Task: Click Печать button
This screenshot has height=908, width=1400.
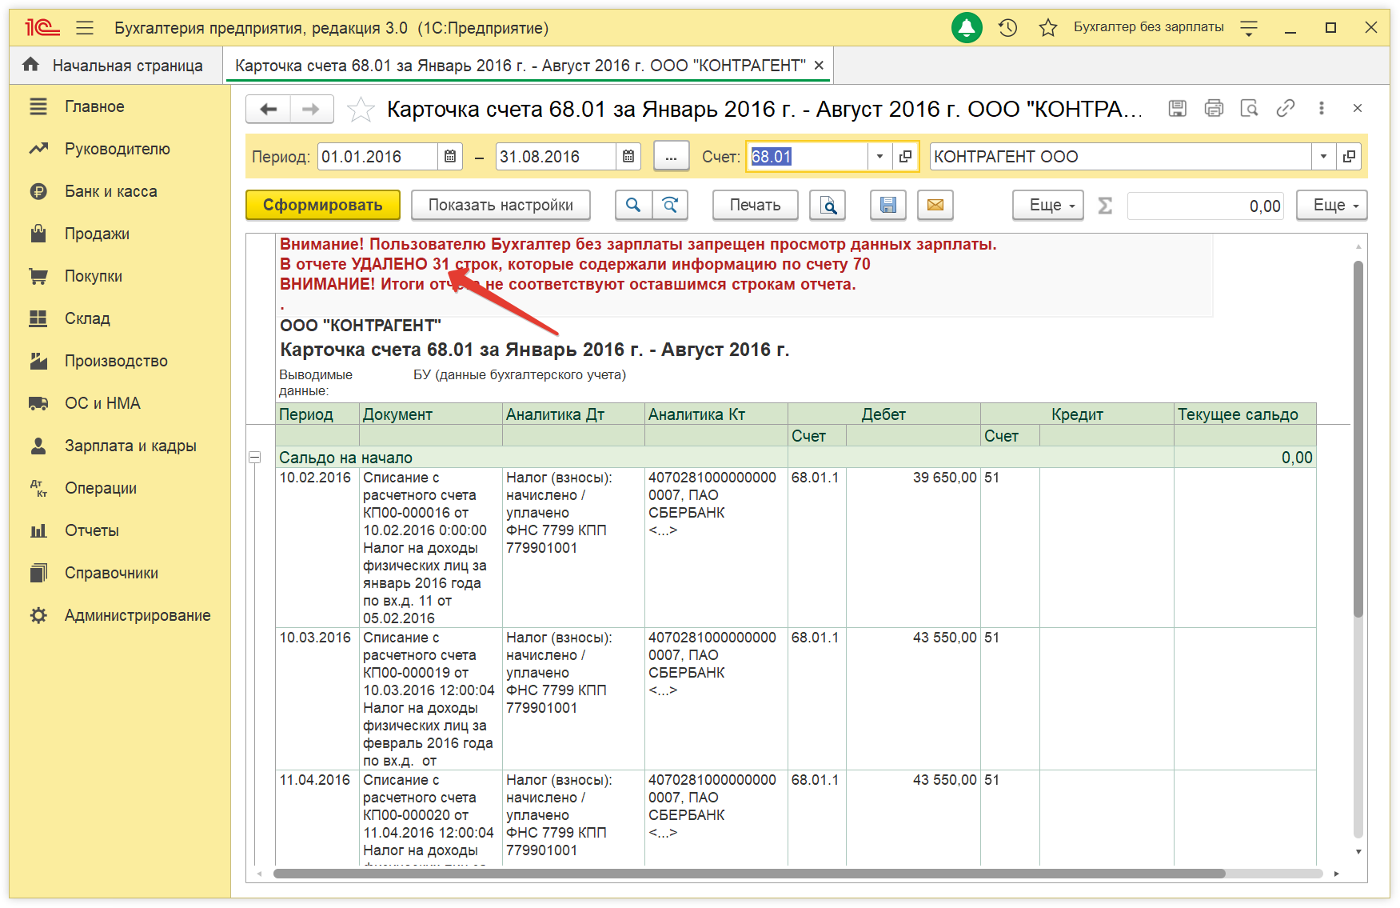Action: pos(755,205)
